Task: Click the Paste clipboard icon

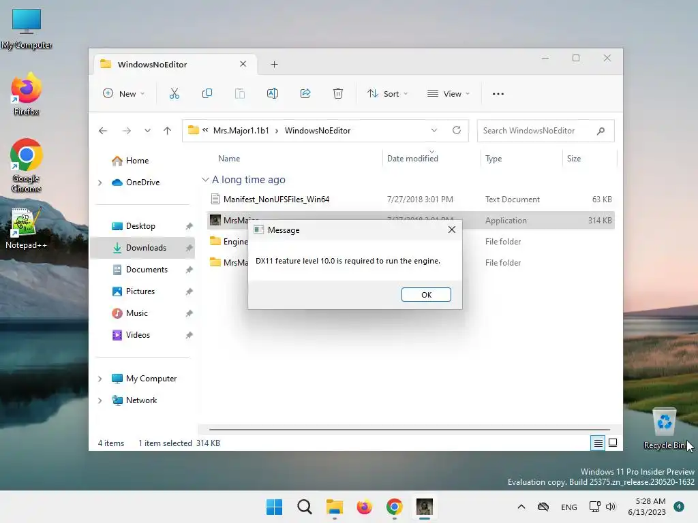Action: pos(239,93)
